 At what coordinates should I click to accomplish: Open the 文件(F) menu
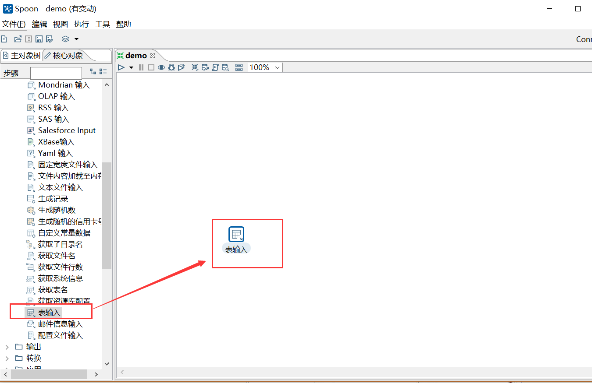tap(14, 24)
